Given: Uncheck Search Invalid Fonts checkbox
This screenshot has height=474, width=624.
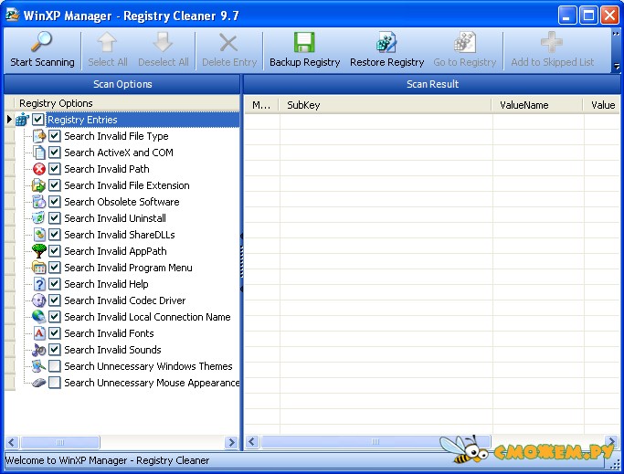Looking at the screenshot, I should tap(55, 333).
